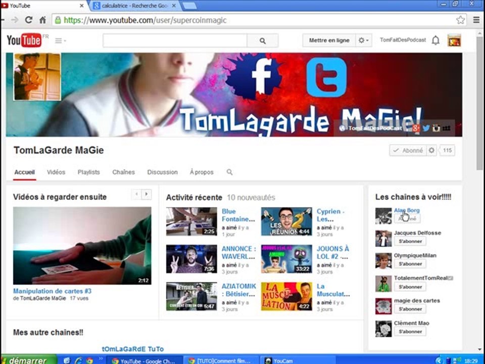The width and height of the screenshot is (485, 364).
Task: Open a new browser tab
Action: 189,6
